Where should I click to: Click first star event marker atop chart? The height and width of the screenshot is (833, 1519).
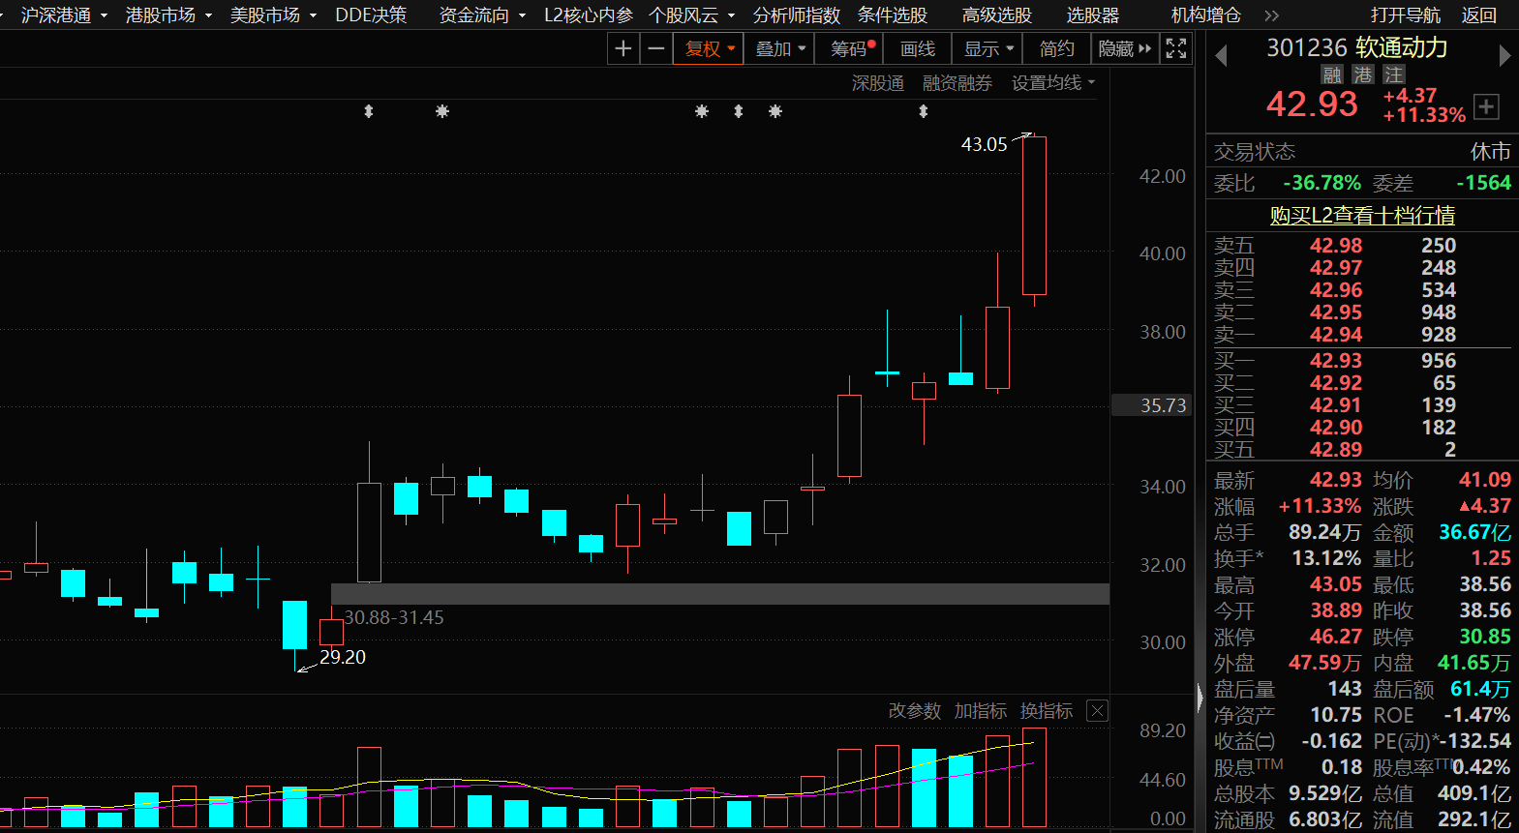442,111
